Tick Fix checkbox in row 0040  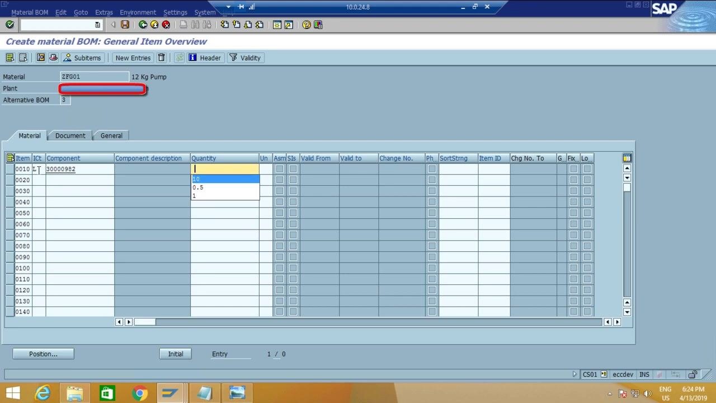(x=573, y=201)
